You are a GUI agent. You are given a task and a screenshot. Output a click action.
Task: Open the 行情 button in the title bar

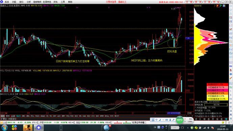[x=189, y=2]
